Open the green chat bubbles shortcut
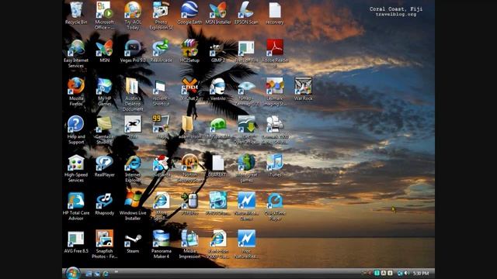497x279 pixels. (x=218, y=127)
